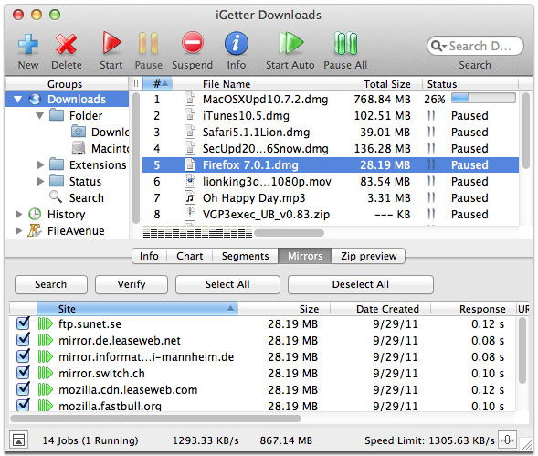Start the download with the red arrow

pyautogui.click(x=111, y=43)
